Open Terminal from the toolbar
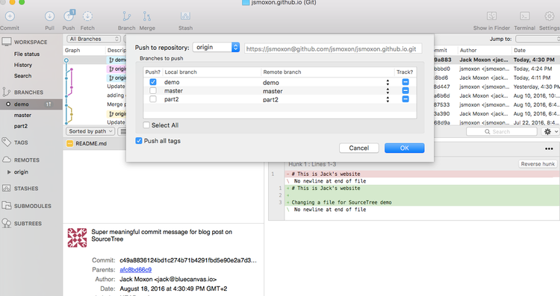Image resolution: width=560 pixels, height=296 pixels. pos(525,16)
